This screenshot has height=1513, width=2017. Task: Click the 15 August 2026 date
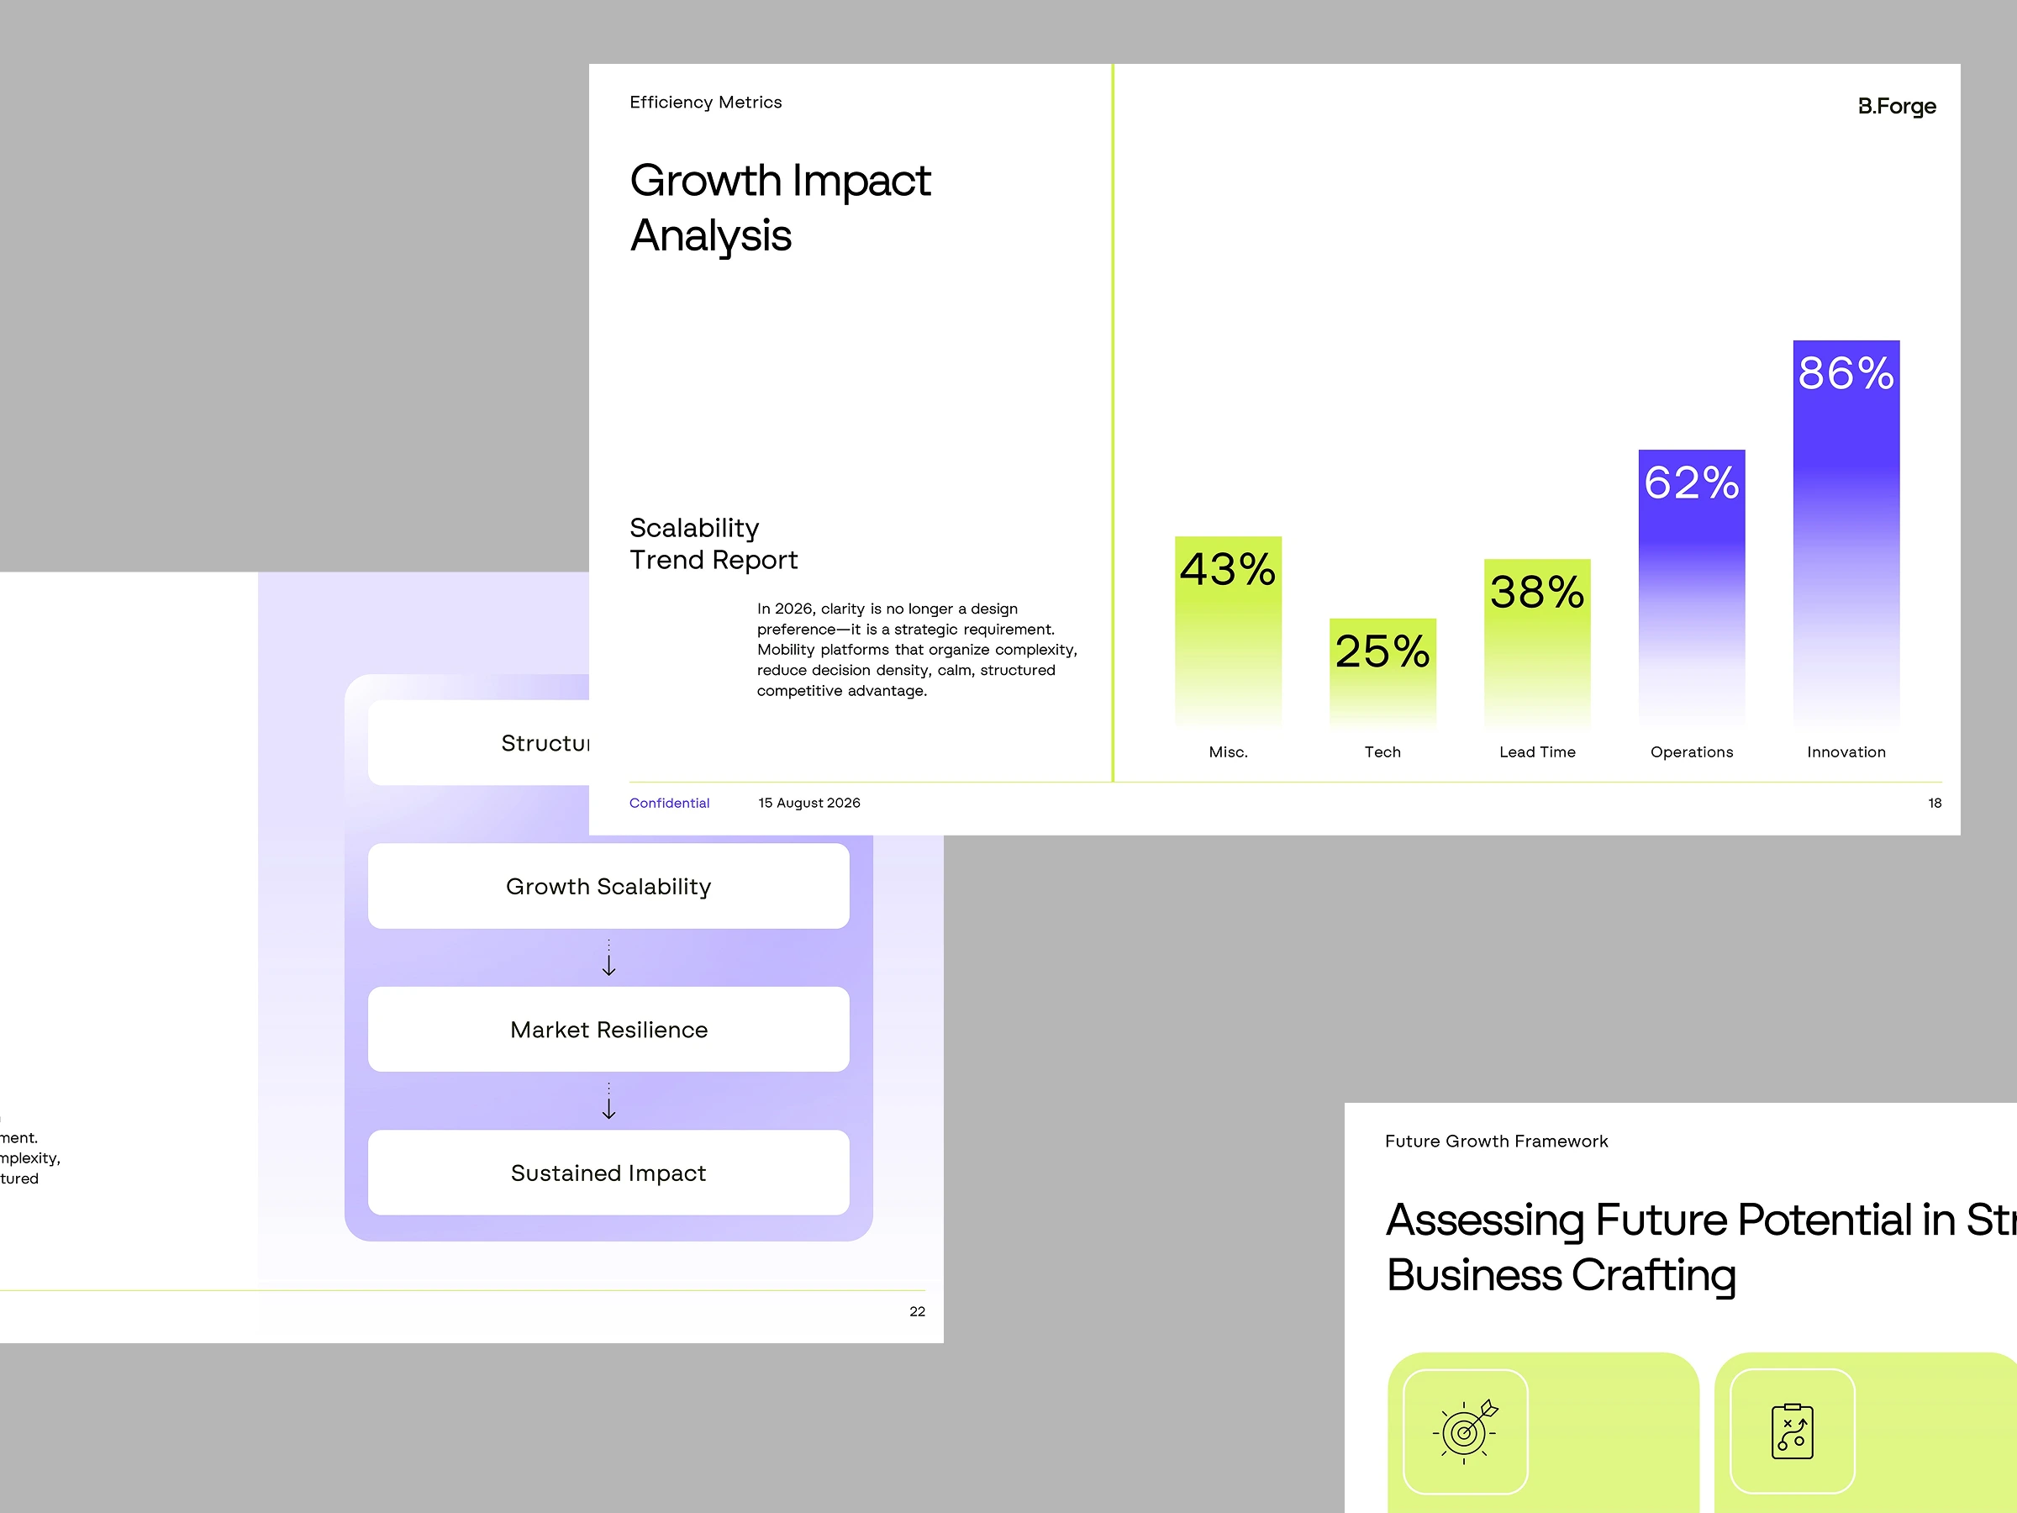pos(809,803)
